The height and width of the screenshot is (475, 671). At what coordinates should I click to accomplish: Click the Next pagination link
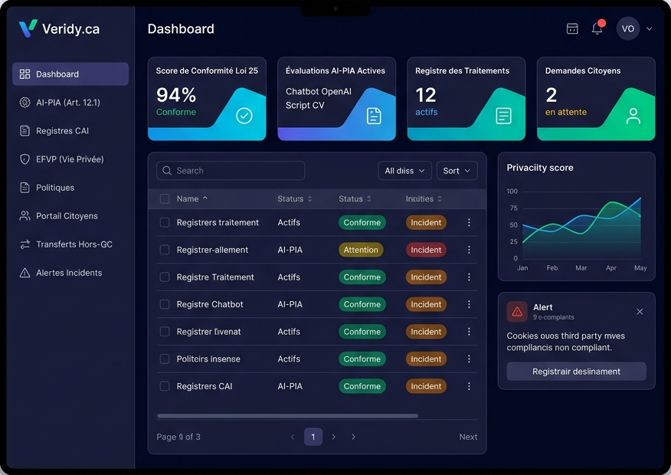[x=468, y=437]
